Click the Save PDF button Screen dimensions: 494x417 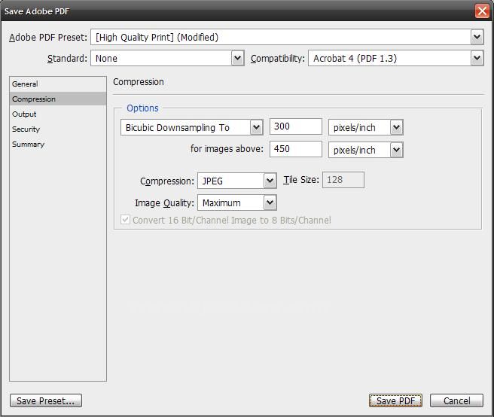[395, 400]
